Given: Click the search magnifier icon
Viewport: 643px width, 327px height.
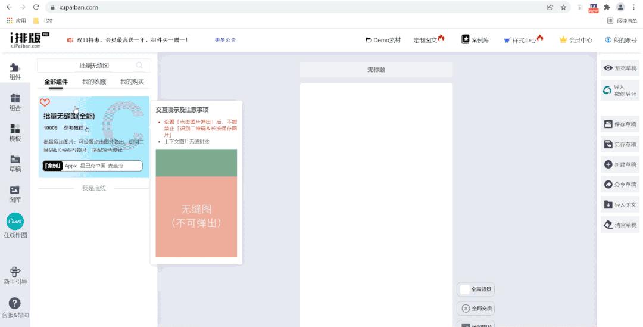Looking at the screenshot, I should tap(139, 66).
